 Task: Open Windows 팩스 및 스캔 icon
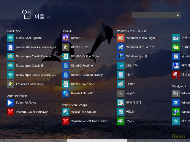click(x=121, y=47)
